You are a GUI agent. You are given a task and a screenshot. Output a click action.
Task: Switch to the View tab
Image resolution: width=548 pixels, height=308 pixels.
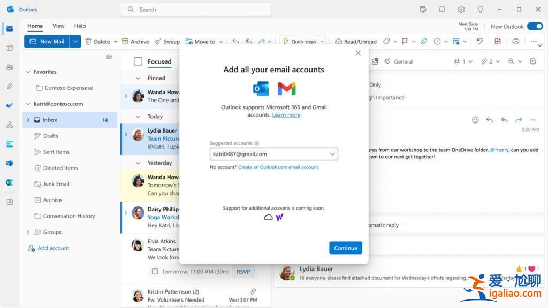[x=59, y=26]
